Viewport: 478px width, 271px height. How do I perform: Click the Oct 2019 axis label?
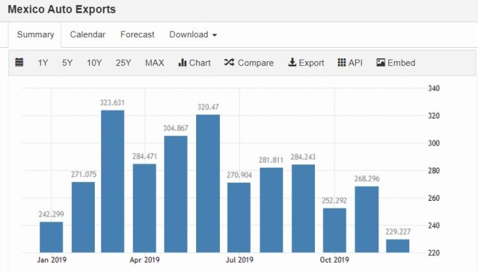[x=335, y=260]
